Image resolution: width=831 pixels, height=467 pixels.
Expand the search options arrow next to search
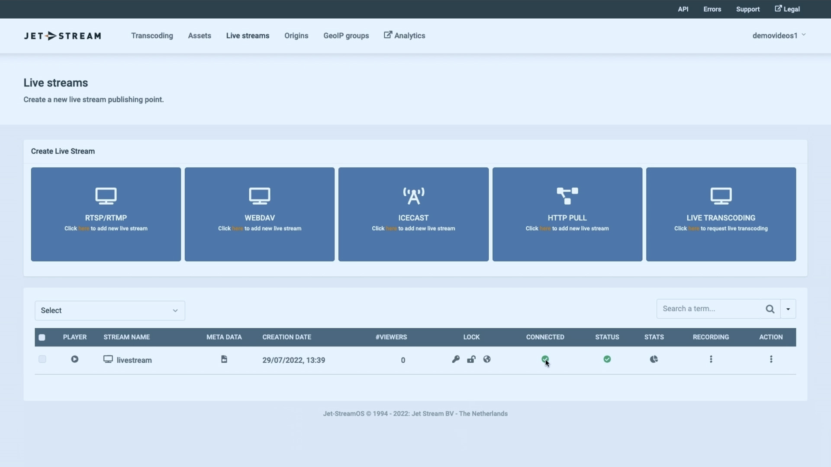click(787, 308)
